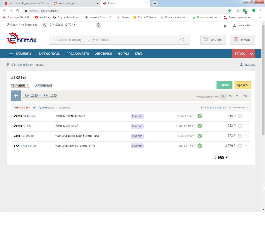Click the browser back arrow
Image resolution: width=265 pixels, height=250 pixels.
5,11
